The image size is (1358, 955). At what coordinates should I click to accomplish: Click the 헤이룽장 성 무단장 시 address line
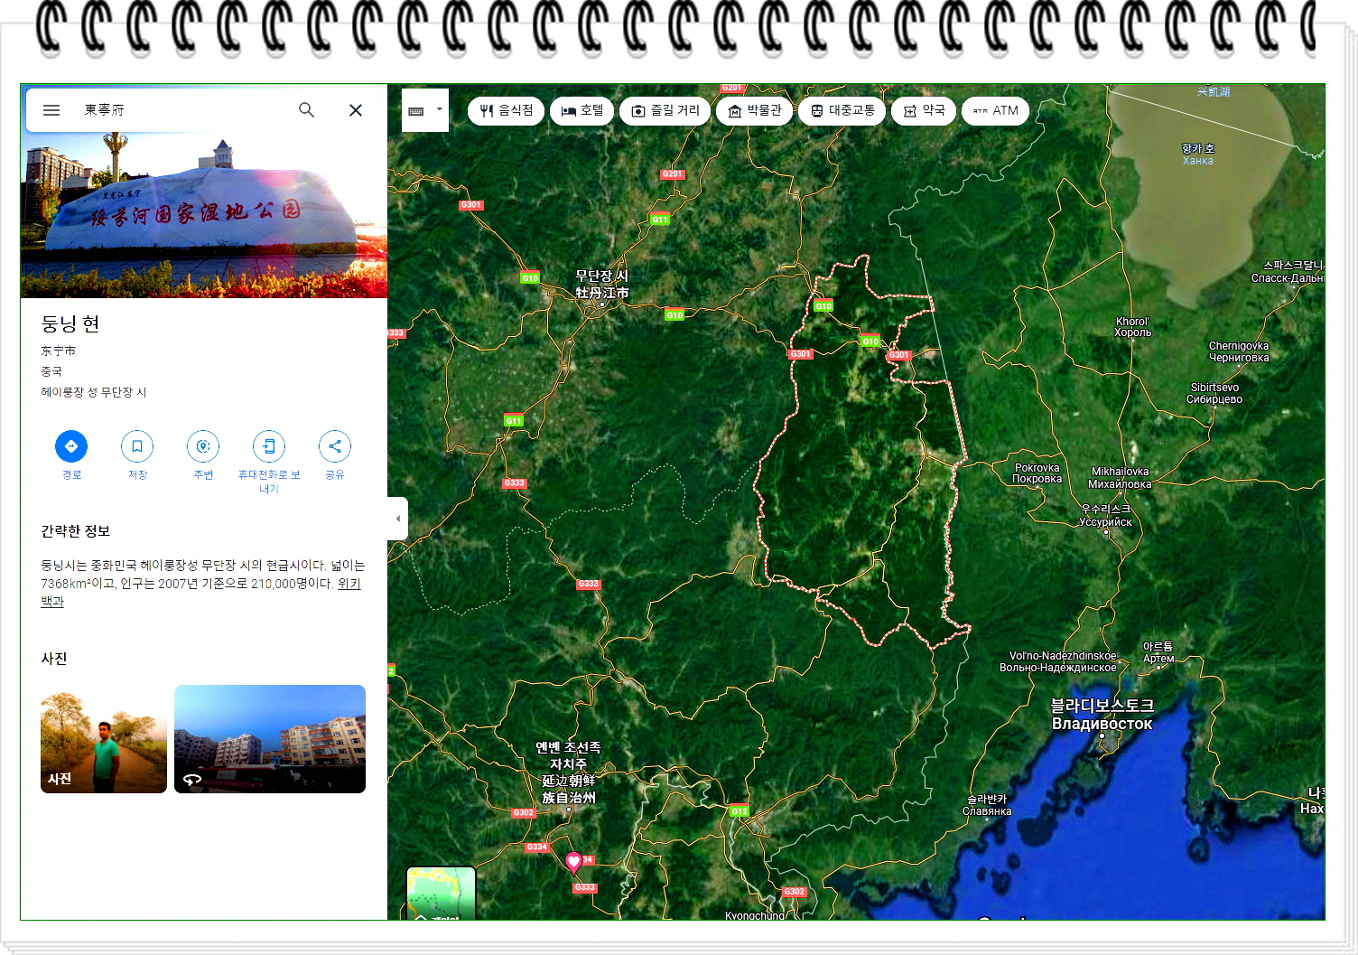pyautogui.click(x=93, y=392)
